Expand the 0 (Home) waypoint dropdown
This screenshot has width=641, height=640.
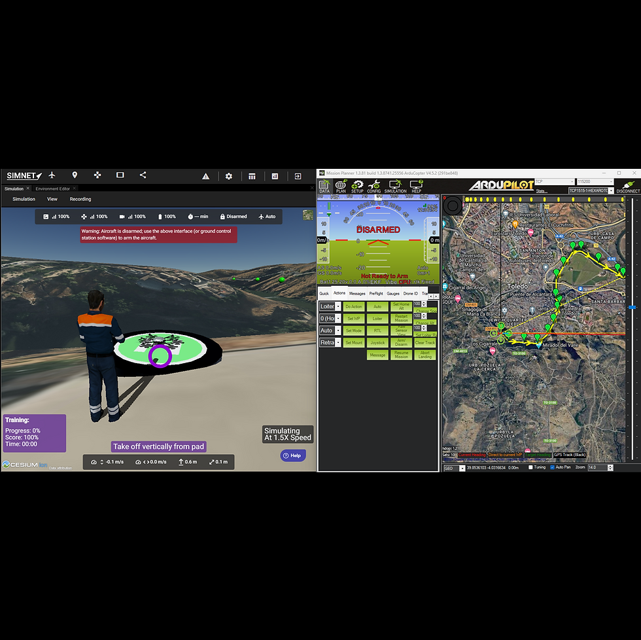(338, 318)
